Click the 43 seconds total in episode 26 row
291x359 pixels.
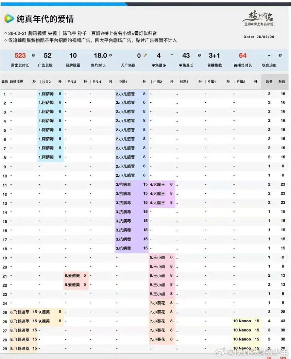tap(283, 321)
